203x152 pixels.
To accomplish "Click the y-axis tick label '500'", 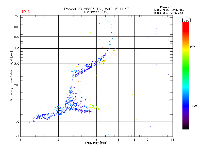I will click(17, 37).
